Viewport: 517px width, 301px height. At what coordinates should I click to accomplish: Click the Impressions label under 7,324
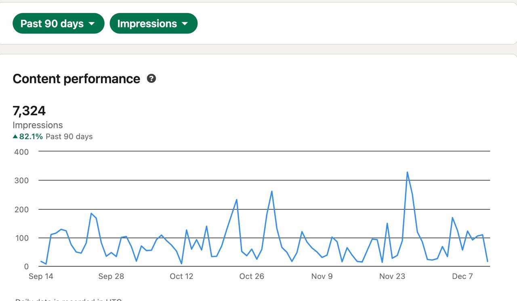pyautogui.click(x=38, y=125)
